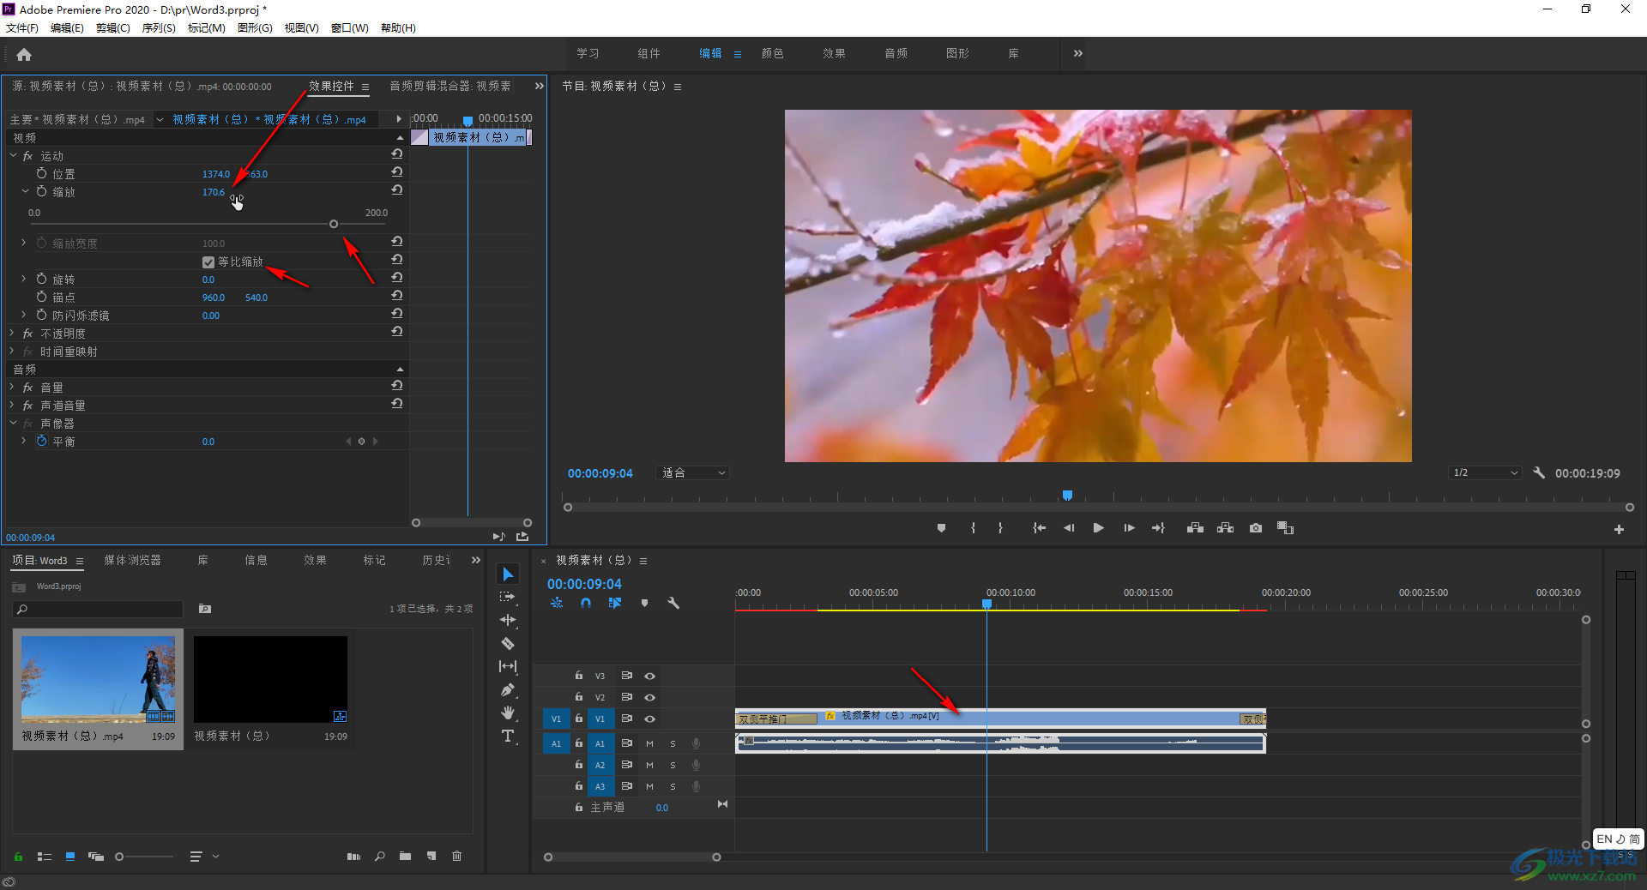Click the Extract button
Viewport: 1647px width, 890px height.
point(1225,528)
